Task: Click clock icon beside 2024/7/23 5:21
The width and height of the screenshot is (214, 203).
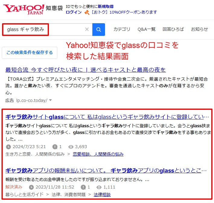Action: click(x=8, y=147)
